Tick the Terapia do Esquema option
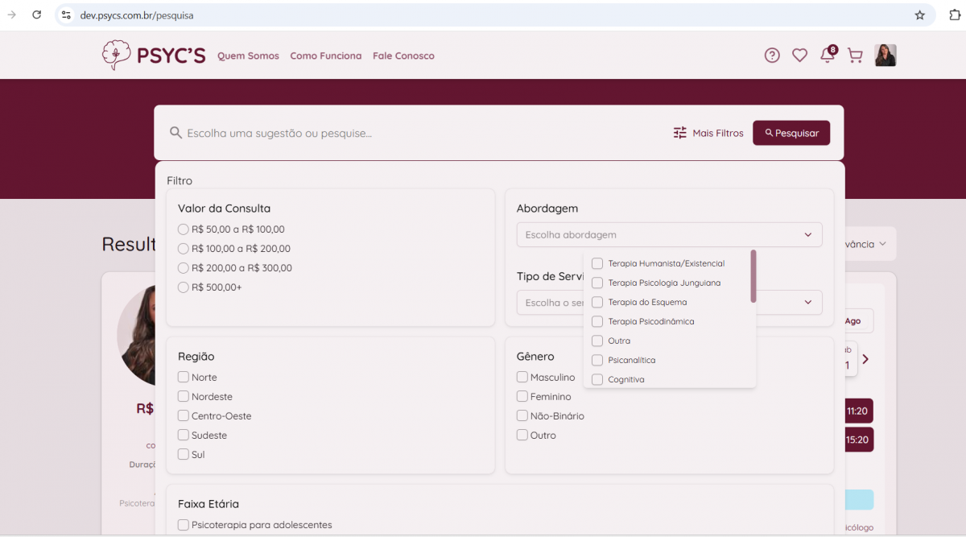 pos(597,303)
